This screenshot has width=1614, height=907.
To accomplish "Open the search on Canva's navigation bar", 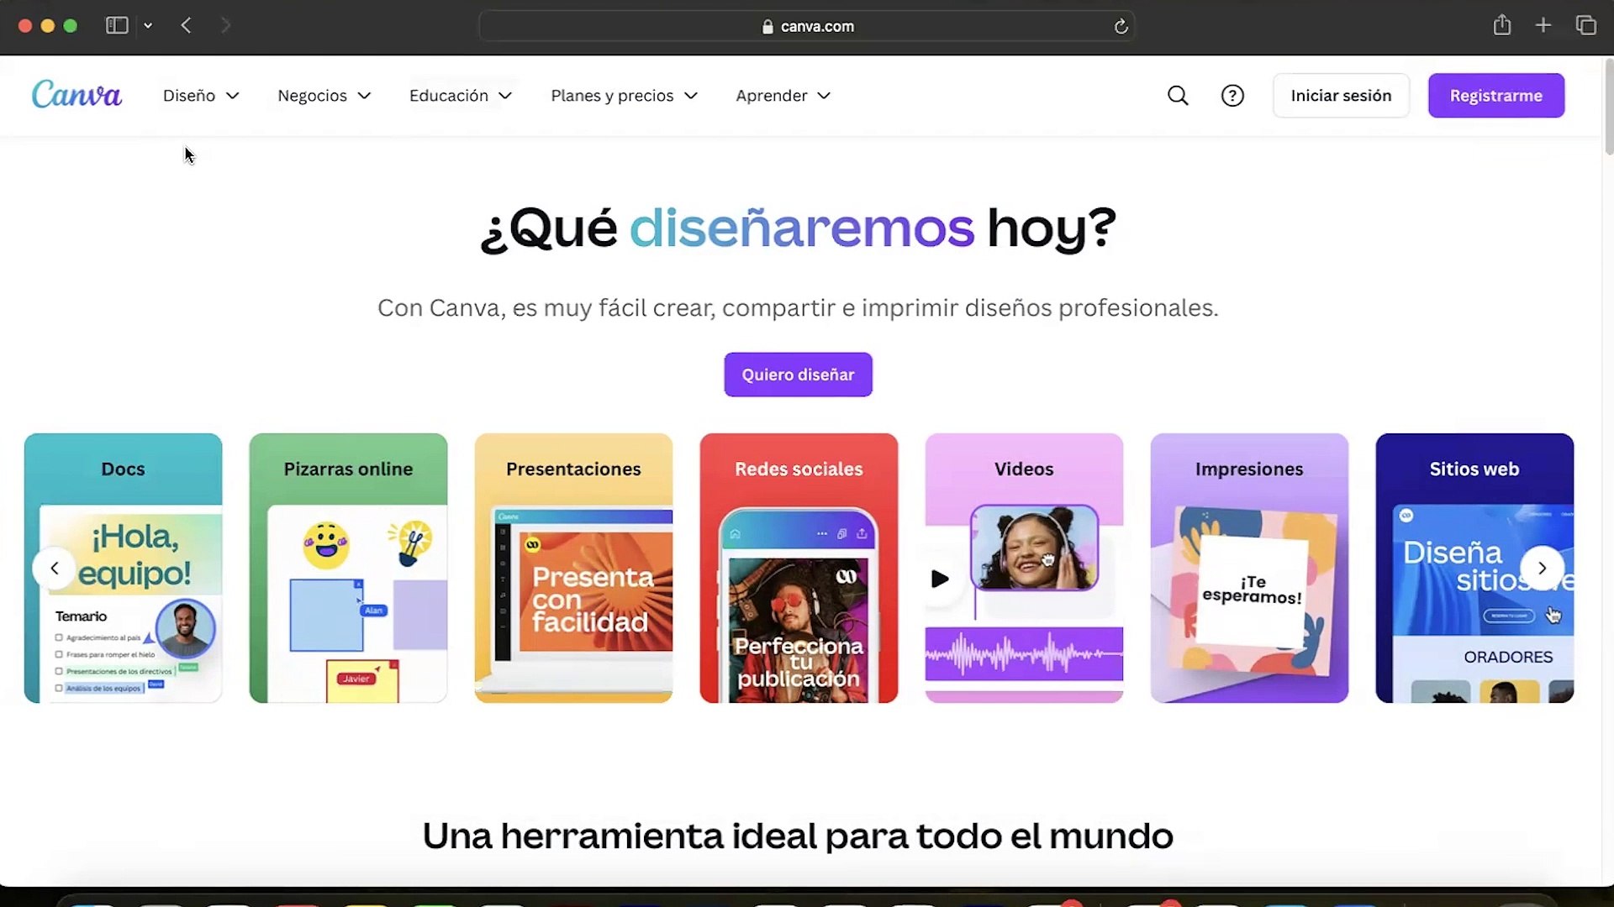I will [x=1178, y=95].
